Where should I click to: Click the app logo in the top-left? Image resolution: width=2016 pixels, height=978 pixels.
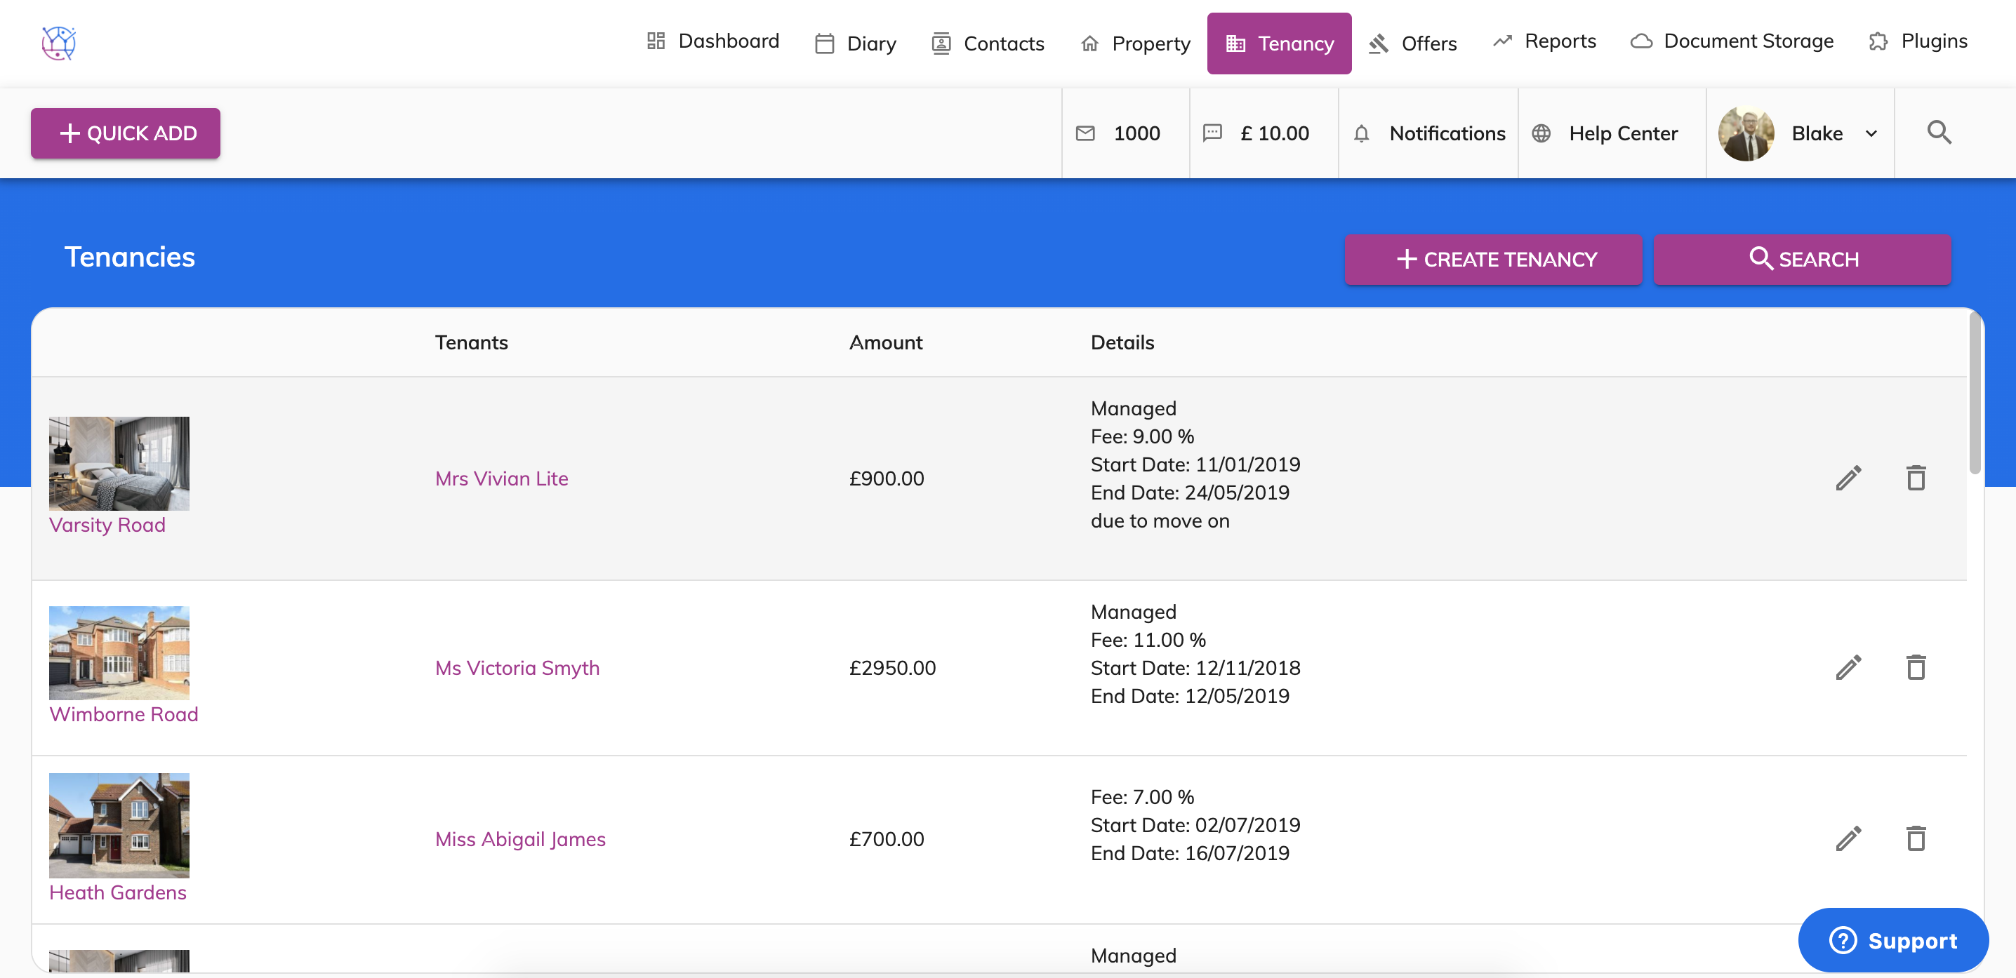[x=59, y=43]
